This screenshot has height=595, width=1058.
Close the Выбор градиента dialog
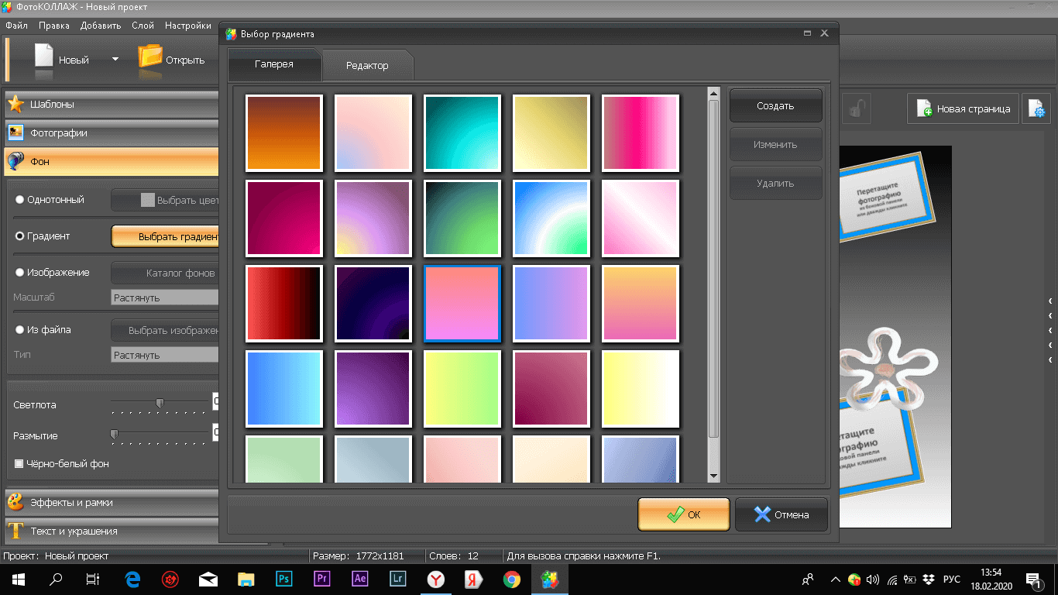824,33
